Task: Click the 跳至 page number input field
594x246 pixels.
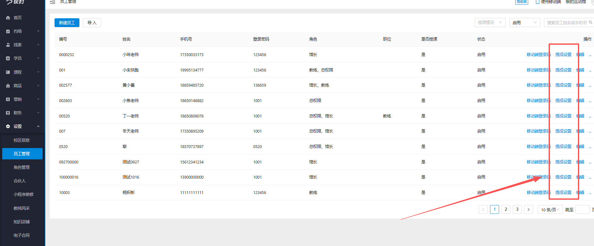Action: click(x=582, y=210)
